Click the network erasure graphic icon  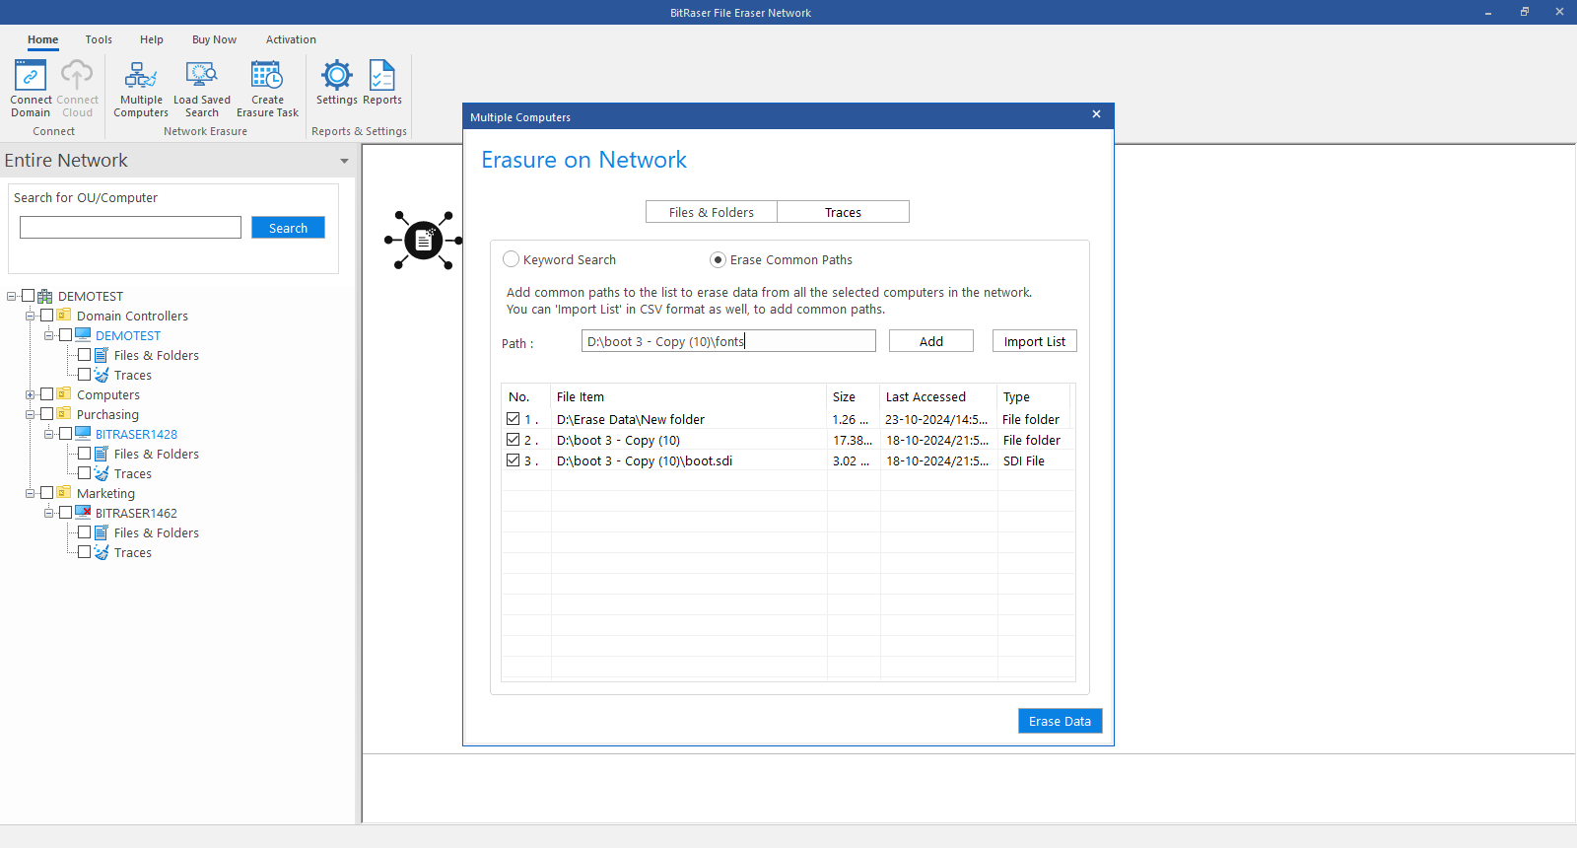pos(423,240)
